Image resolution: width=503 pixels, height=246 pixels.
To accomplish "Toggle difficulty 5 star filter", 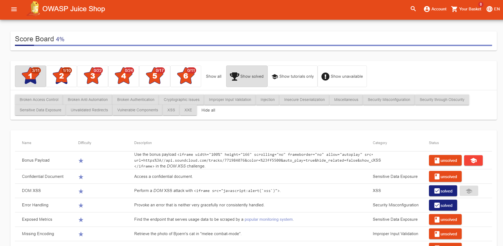I will click(155, 76).
